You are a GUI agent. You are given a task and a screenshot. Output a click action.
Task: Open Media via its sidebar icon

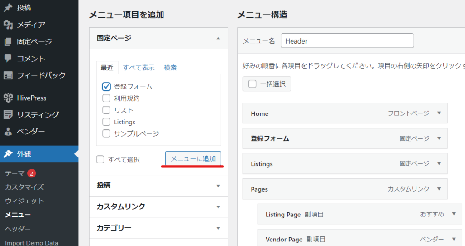(8, 25)
